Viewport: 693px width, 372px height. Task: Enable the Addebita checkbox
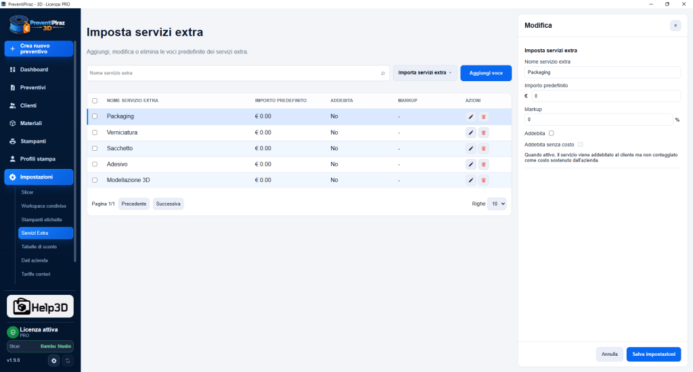point(551,133)
